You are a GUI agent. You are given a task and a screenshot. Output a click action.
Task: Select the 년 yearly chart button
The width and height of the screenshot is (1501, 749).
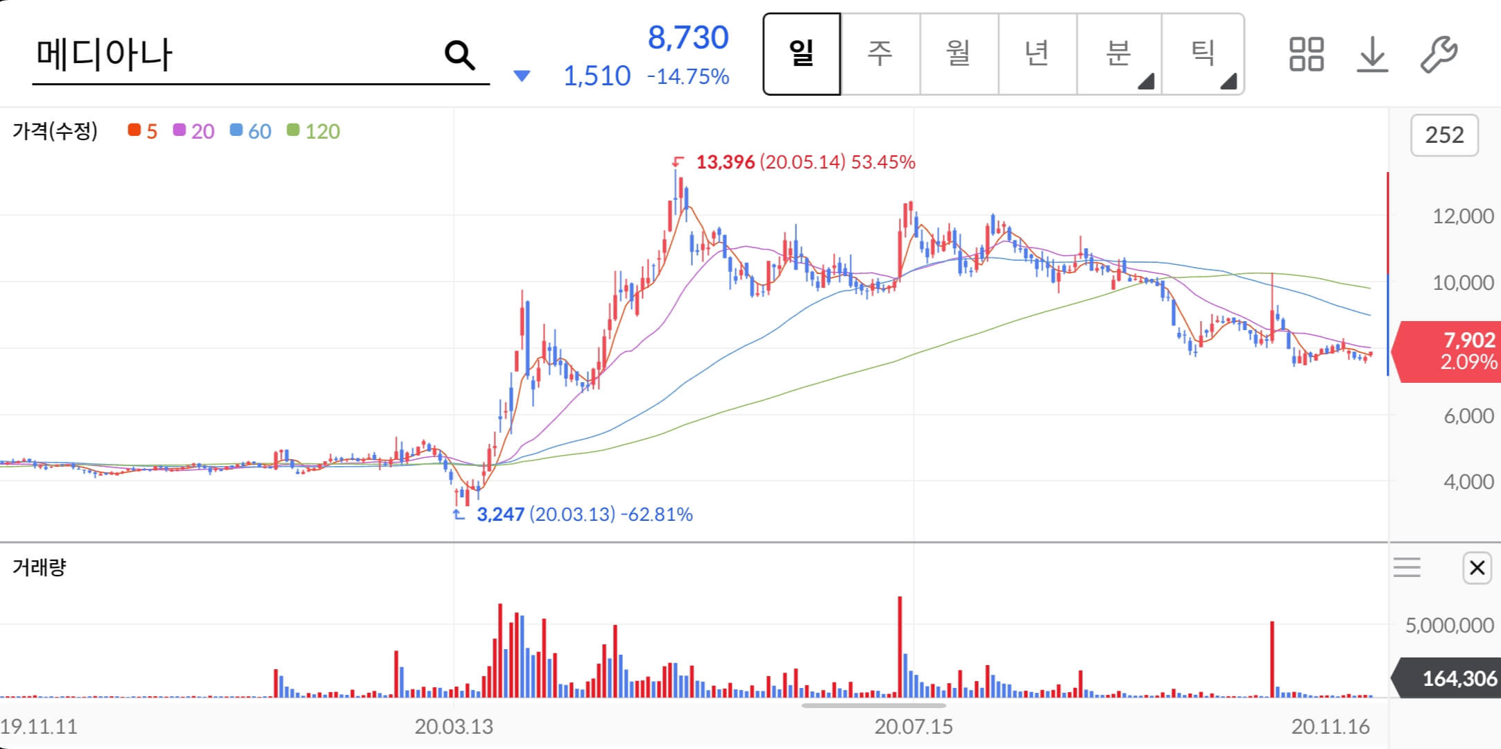pos(1037,53)
